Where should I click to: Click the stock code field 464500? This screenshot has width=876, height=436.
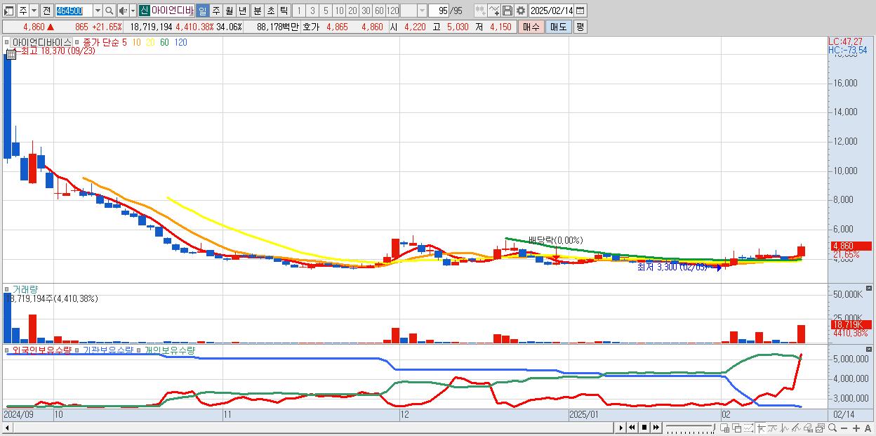(74, 11)
